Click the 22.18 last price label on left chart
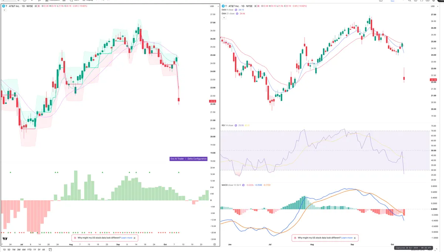Image resolution: width=444 pixels, height=252 pixels. pyautogui.click(x=212, y=101)
